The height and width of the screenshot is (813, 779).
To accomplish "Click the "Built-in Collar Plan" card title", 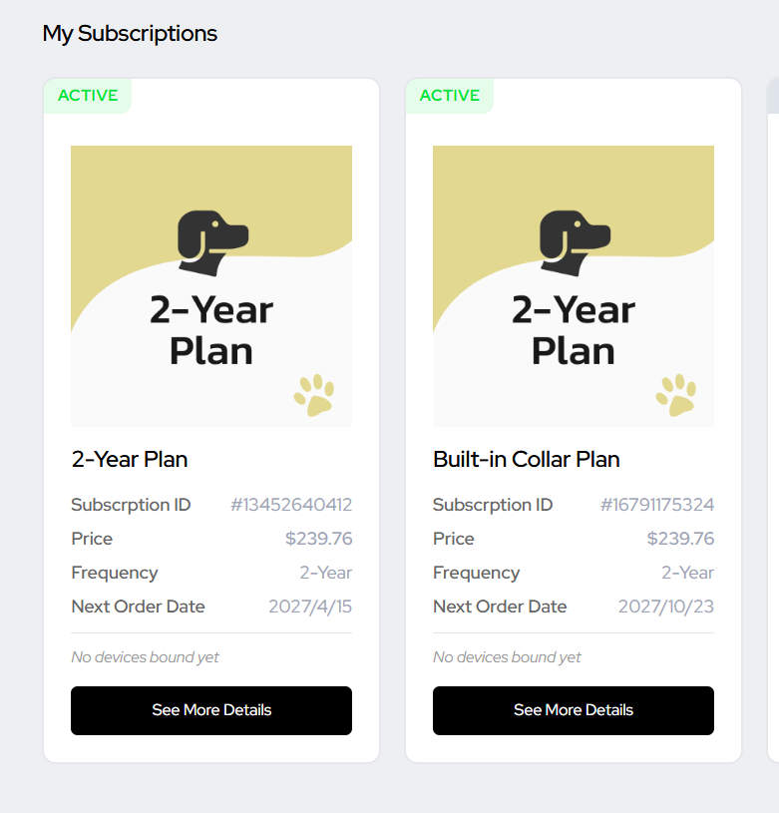I will 527,459.
